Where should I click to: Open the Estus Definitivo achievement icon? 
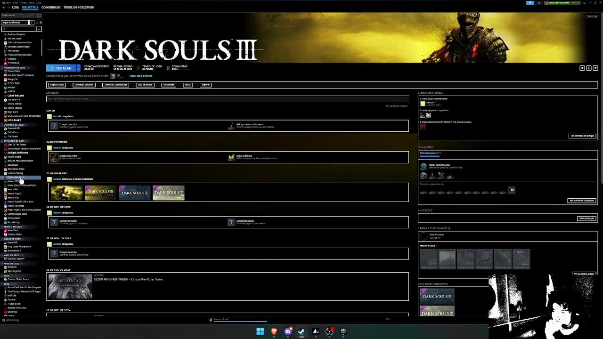(x=231, y=157)
